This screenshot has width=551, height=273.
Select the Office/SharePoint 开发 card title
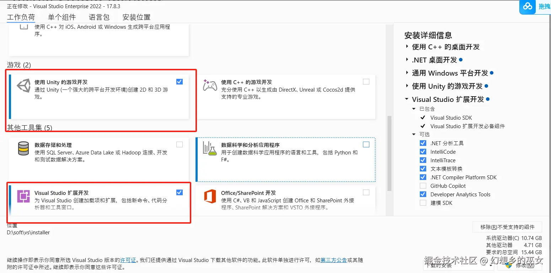point(248,193)
